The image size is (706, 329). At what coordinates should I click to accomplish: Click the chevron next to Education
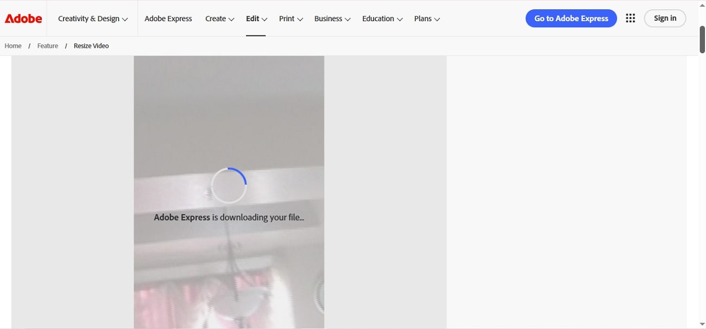400,19
